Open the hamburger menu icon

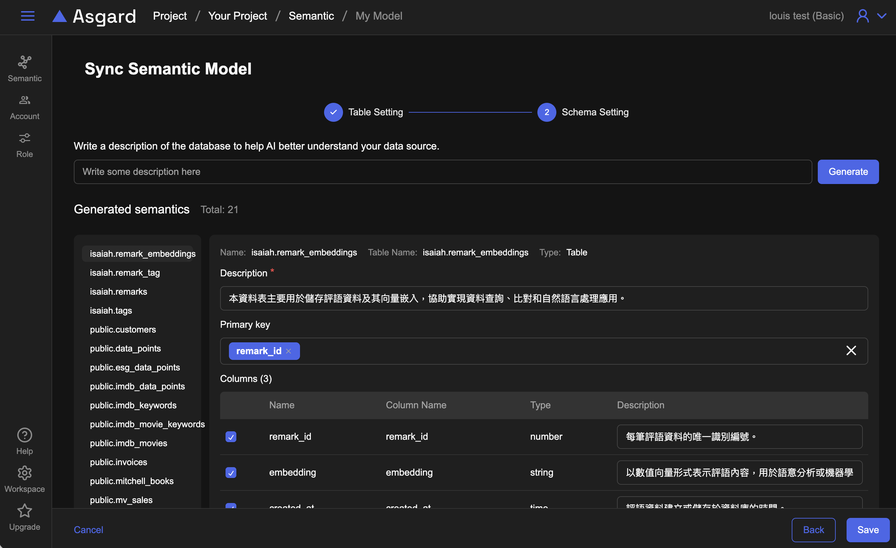28,16
